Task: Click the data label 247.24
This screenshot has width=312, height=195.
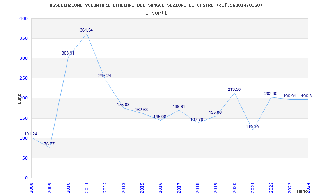Action: [105, 76]
